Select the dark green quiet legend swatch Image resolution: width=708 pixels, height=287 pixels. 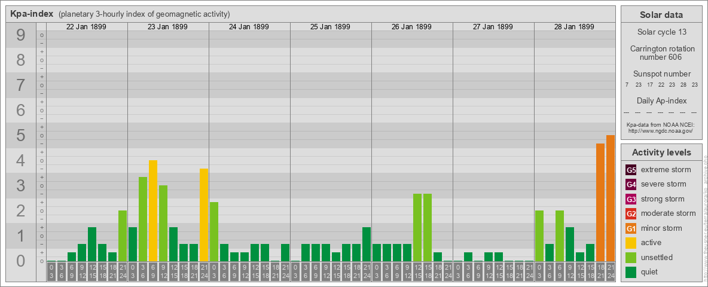631,271
